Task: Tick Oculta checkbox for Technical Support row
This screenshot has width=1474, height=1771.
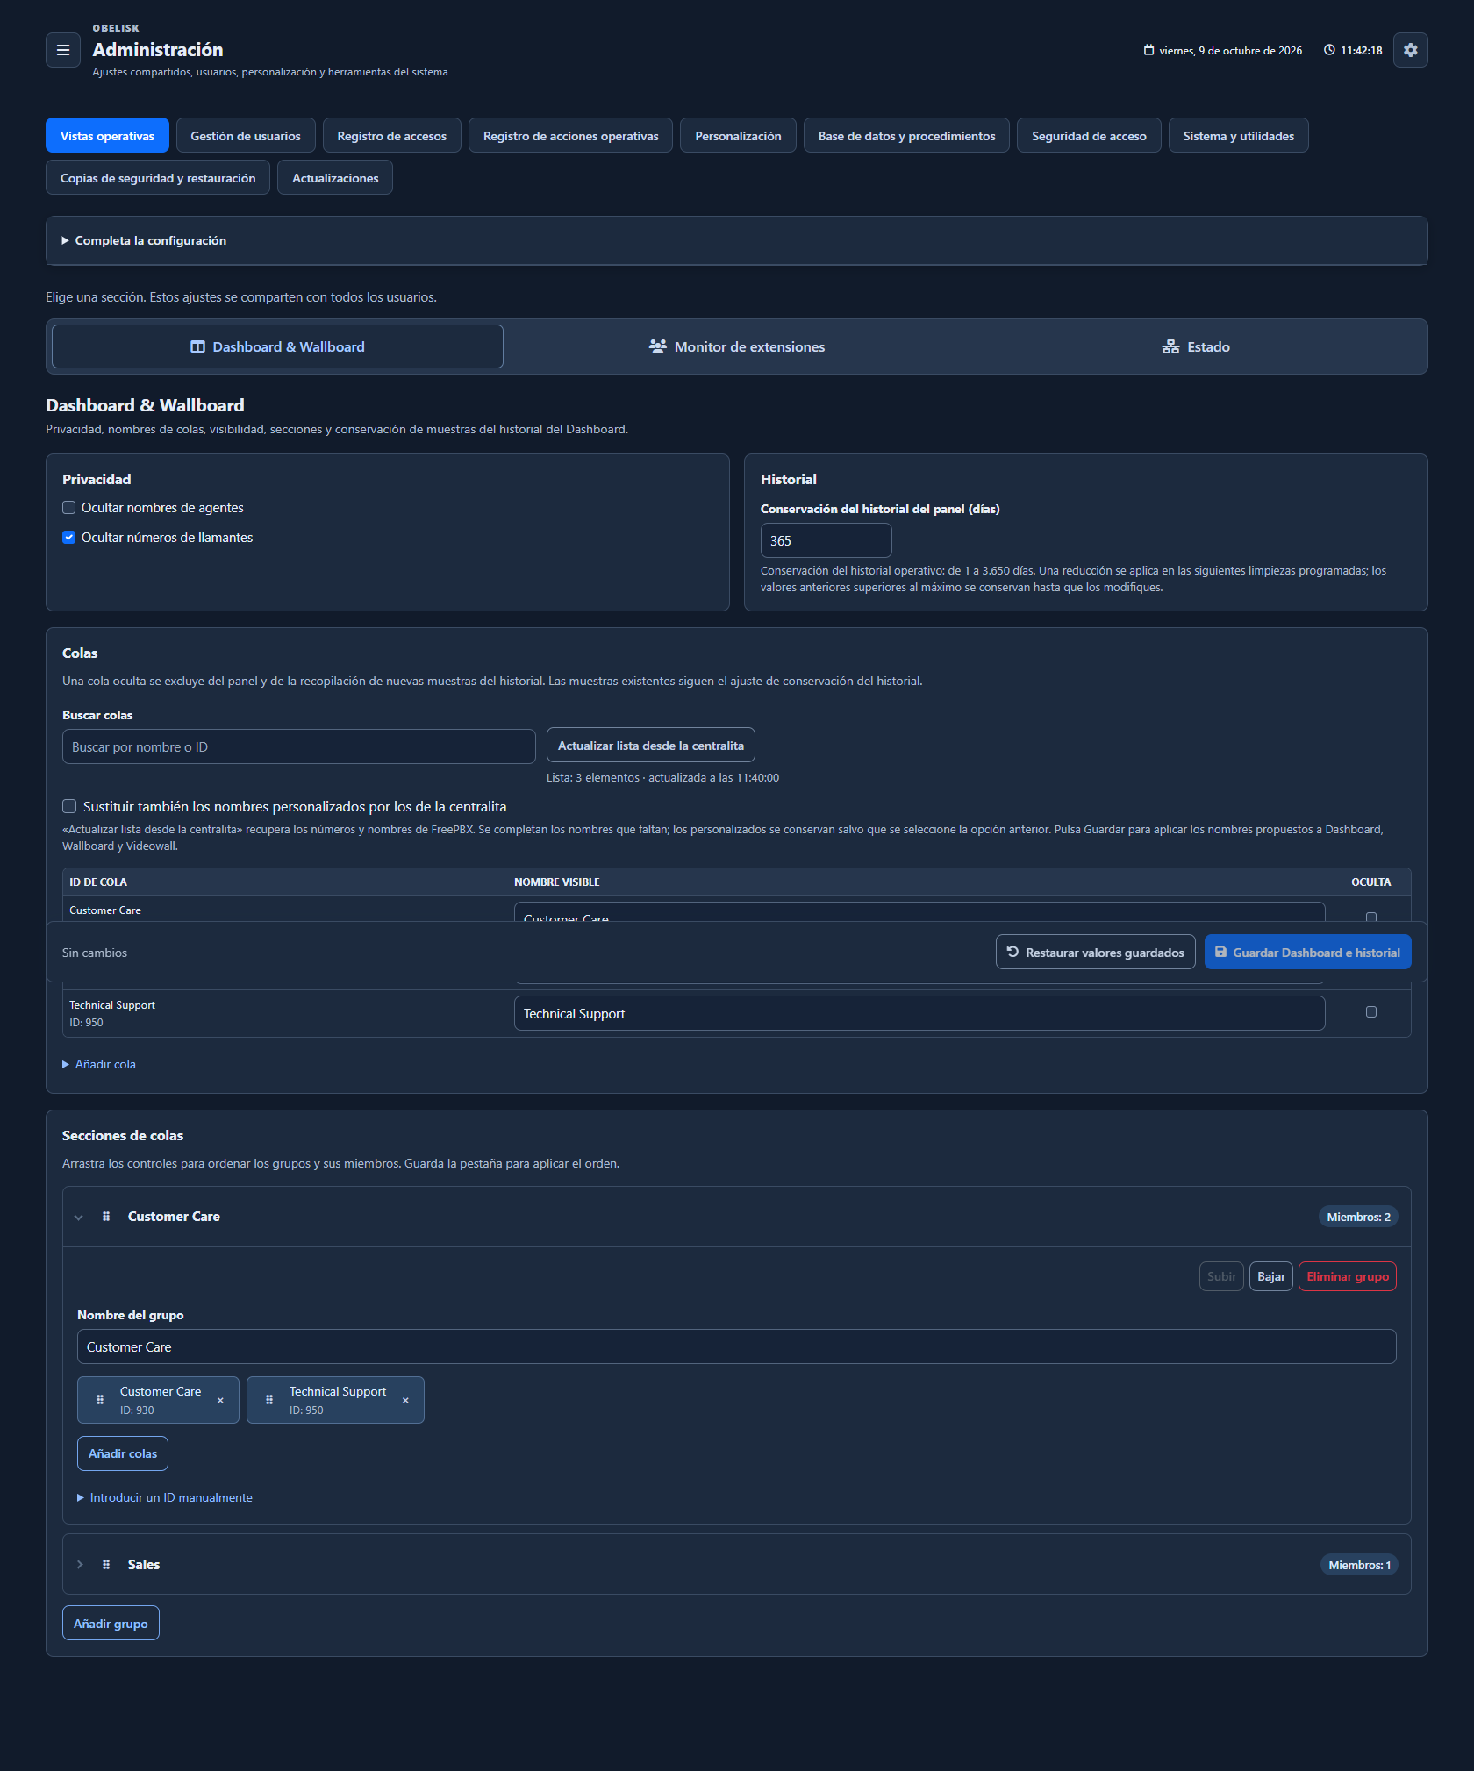Action: coord(1371,1012)
